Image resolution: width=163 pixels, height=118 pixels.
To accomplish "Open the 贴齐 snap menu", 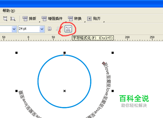I will (x=94, y=18).
